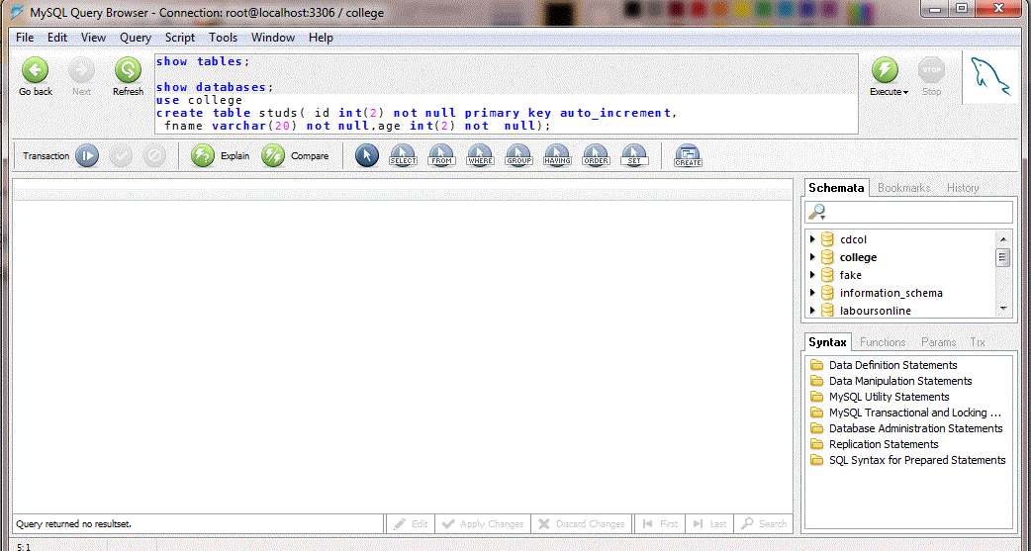Click the greyed rollback transaction icon
1031x551 pixels.
tap(154, 156)
